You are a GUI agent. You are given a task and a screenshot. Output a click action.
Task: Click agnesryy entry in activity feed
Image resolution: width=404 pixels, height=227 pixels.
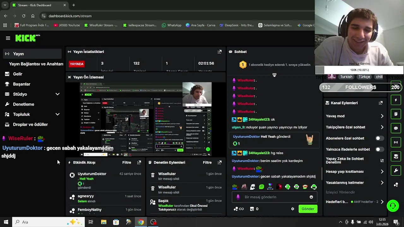(105, 199)
